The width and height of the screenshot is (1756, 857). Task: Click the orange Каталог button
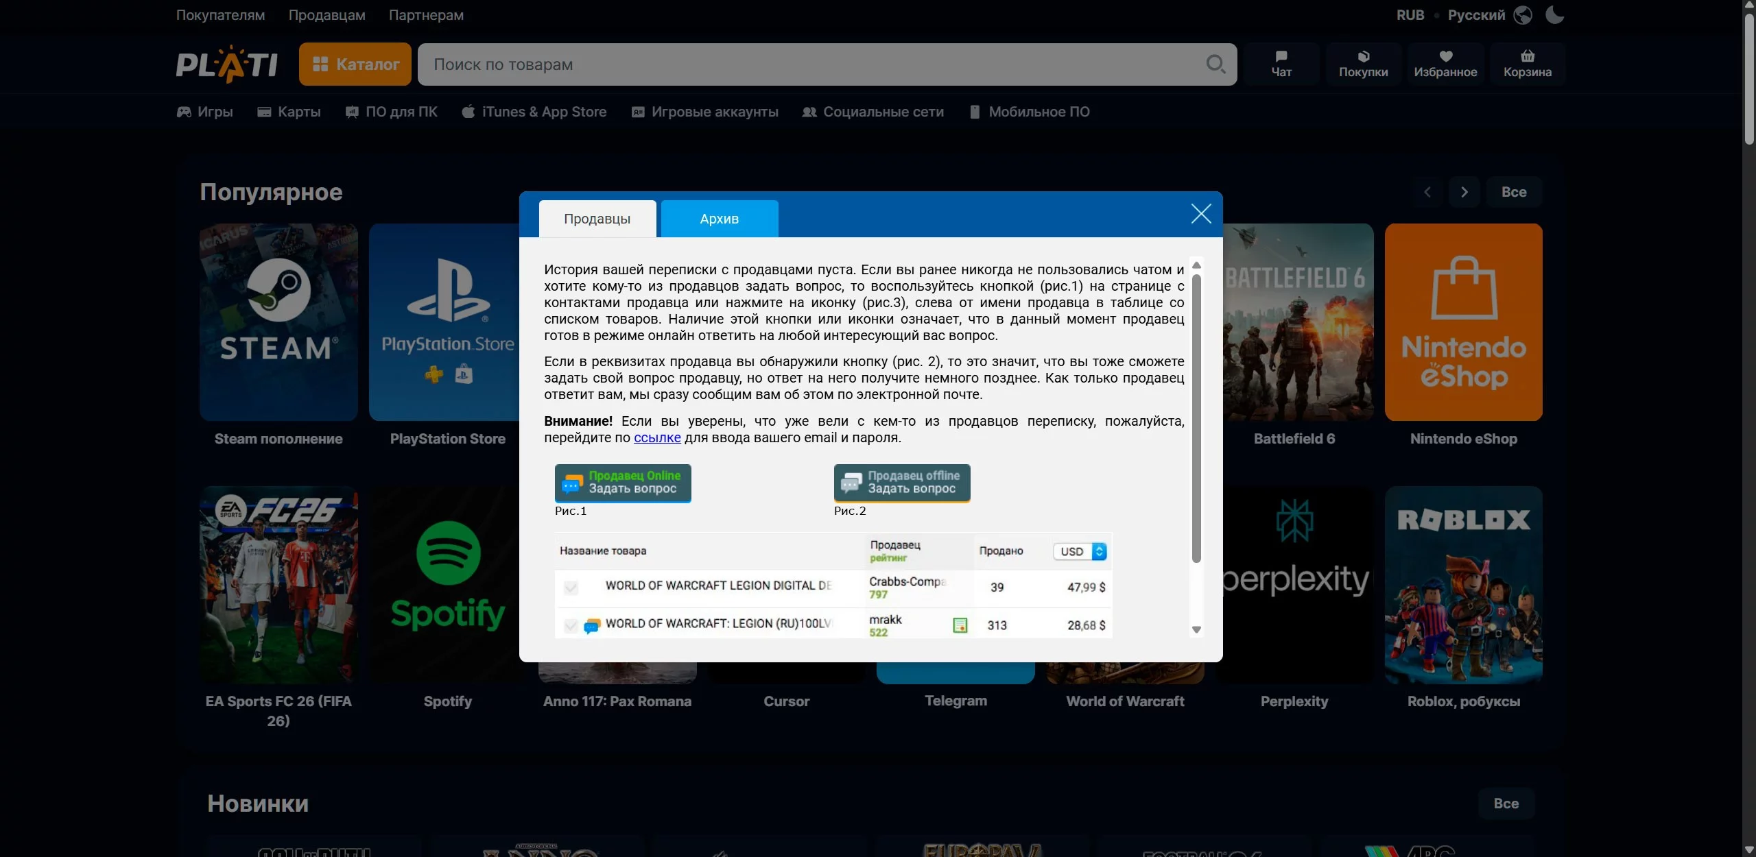point(355,64)
